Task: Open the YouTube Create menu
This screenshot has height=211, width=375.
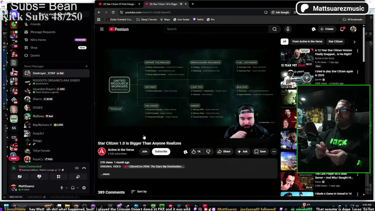Action: 327,29
